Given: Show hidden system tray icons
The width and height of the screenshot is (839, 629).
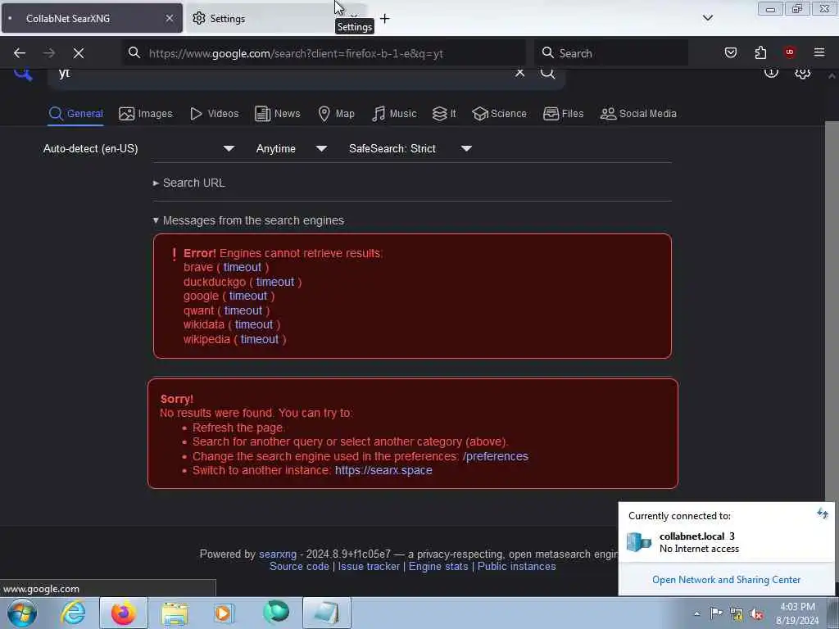Looking at the screenshot, I should 696,613.
